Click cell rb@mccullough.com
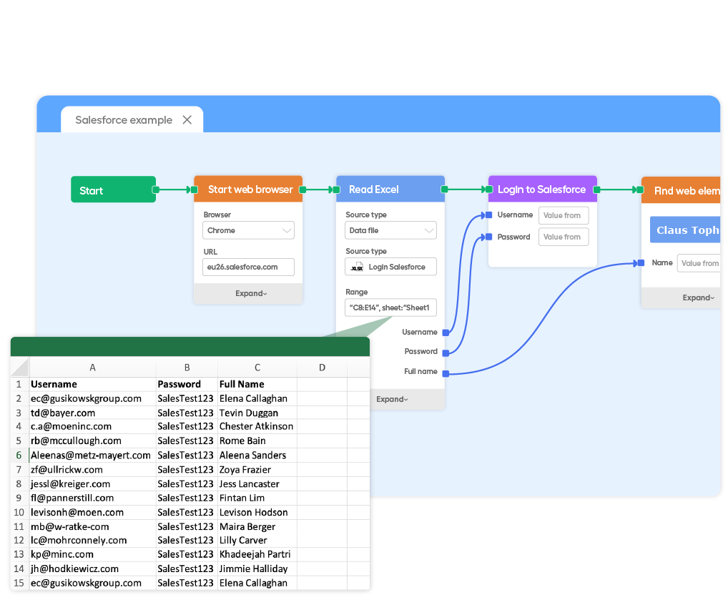Viewport: 728px width, 610px height. (x=92, y=441)
